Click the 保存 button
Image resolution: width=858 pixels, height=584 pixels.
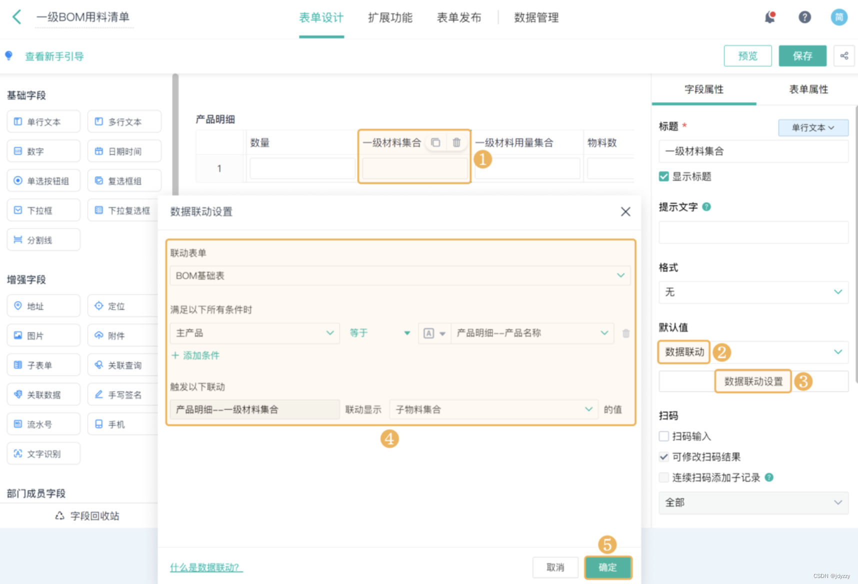click(x=802, y=56)
